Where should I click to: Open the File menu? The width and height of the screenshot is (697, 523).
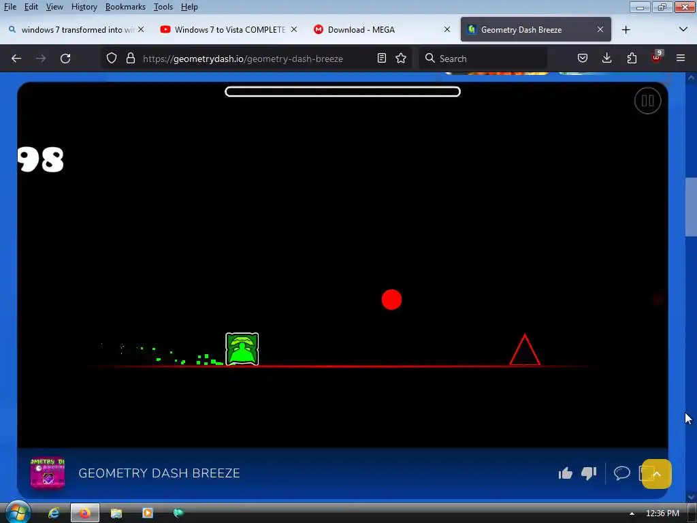tap(10, 7)
